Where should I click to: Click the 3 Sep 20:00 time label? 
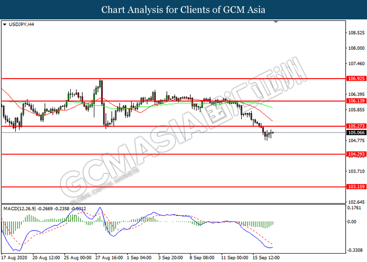170,258
